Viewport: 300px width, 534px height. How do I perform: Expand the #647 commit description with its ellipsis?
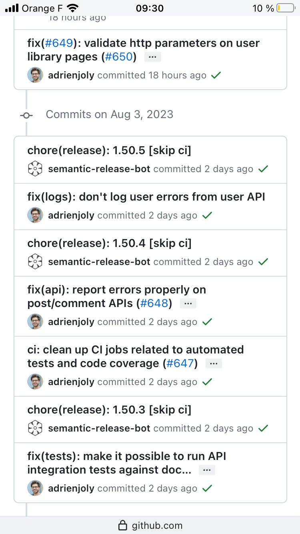(x=214, y=364)
